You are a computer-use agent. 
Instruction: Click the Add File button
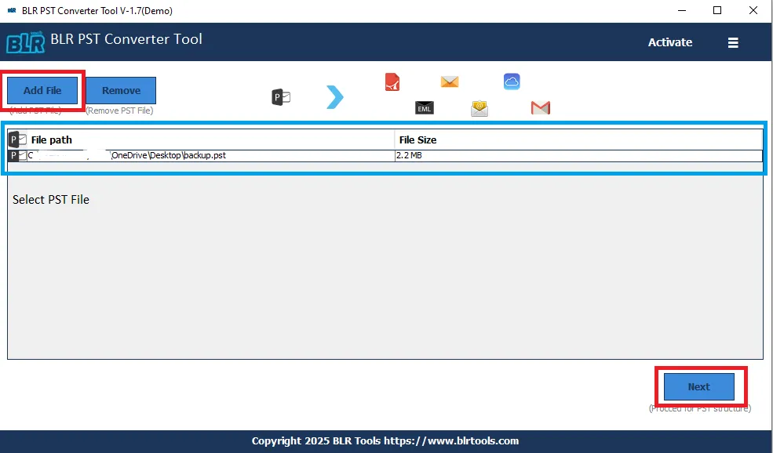(x=43, y=90)
